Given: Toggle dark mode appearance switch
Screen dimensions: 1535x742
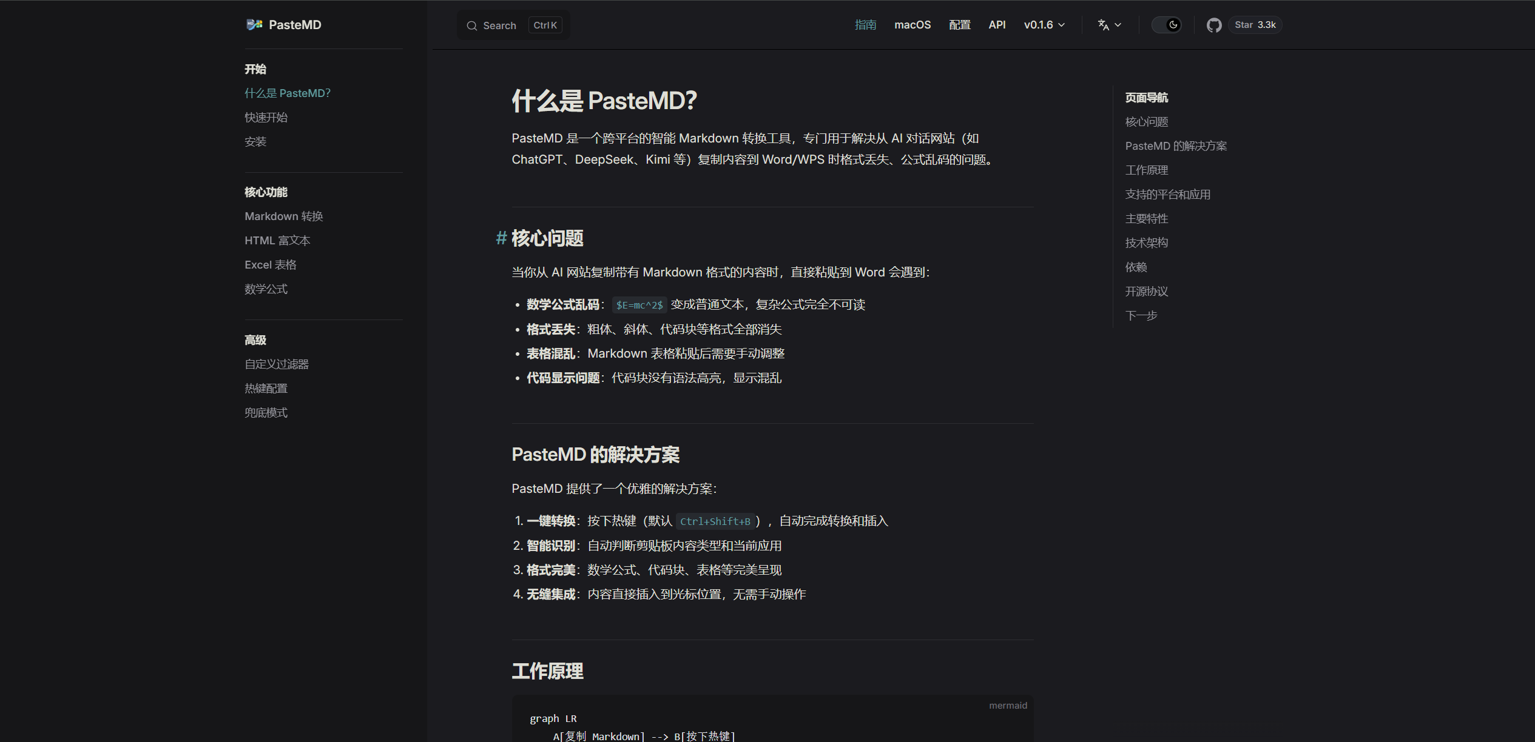Looking at the screenshot, I should click(x=1166, y=25).
